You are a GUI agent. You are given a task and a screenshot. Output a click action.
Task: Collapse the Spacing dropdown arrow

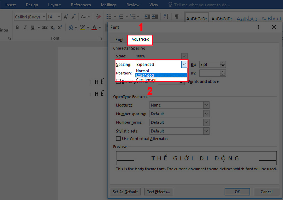[184, 65]
